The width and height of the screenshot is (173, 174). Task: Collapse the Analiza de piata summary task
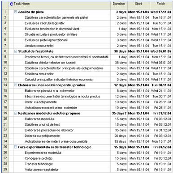pyautogui.click(x=16, y=12)
